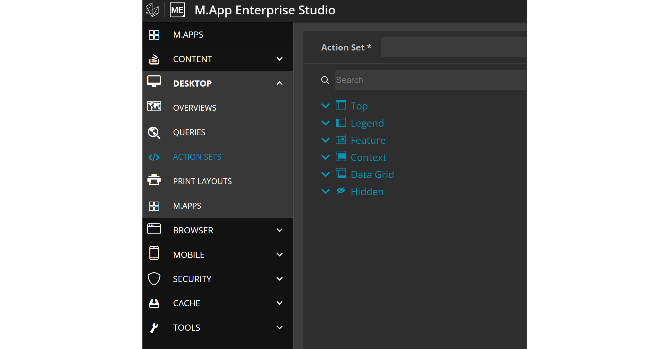The width and height of the screenshot is (667, 349).
Task: Click the Tools wrench icon
Action: [154, 328]
